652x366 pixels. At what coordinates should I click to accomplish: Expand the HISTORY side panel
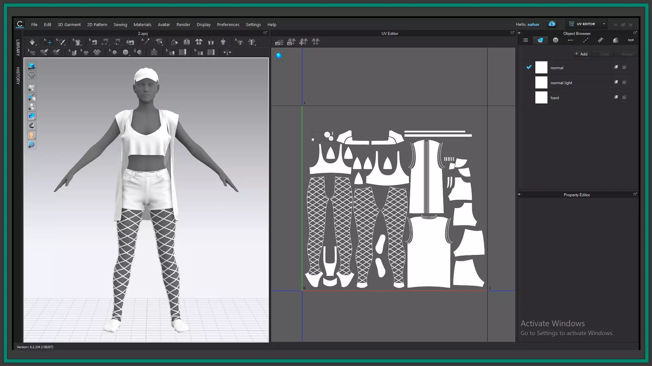(x=18, y=76)
